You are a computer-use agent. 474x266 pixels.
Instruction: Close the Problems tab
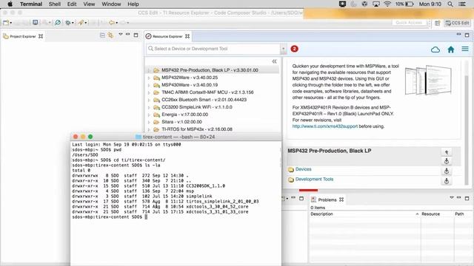[341, 199]
